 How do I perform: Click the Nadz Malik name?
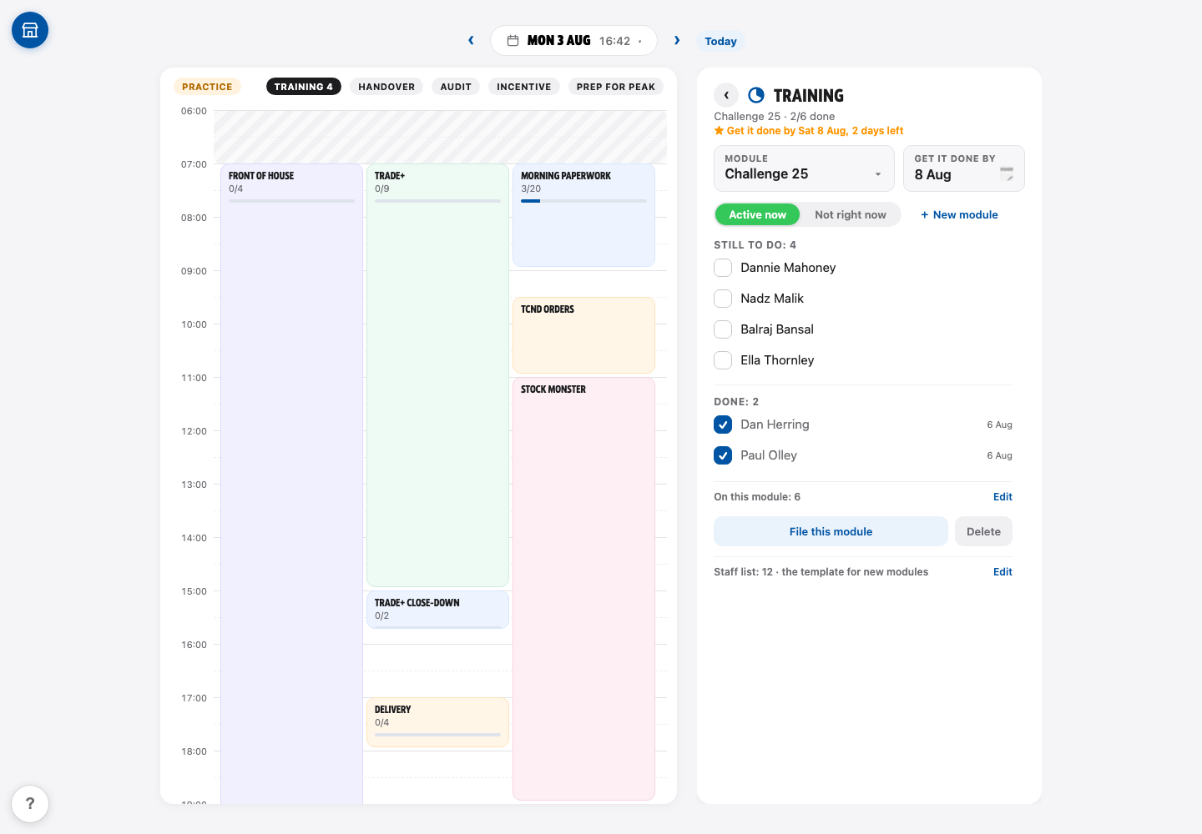[772, 299]
